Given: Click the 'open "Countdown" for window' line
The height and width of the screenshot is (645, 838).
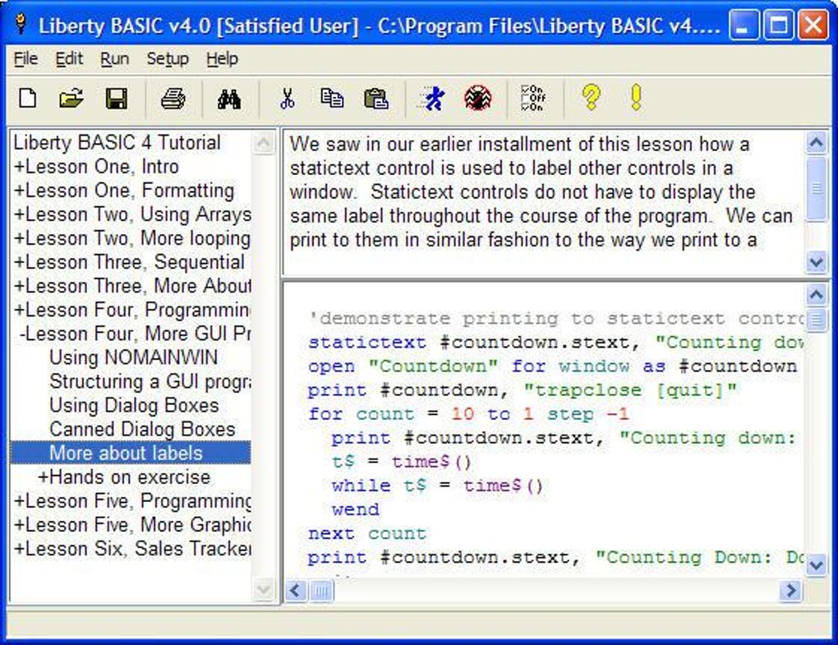Looking at the screenshot, I should [553, 366].
